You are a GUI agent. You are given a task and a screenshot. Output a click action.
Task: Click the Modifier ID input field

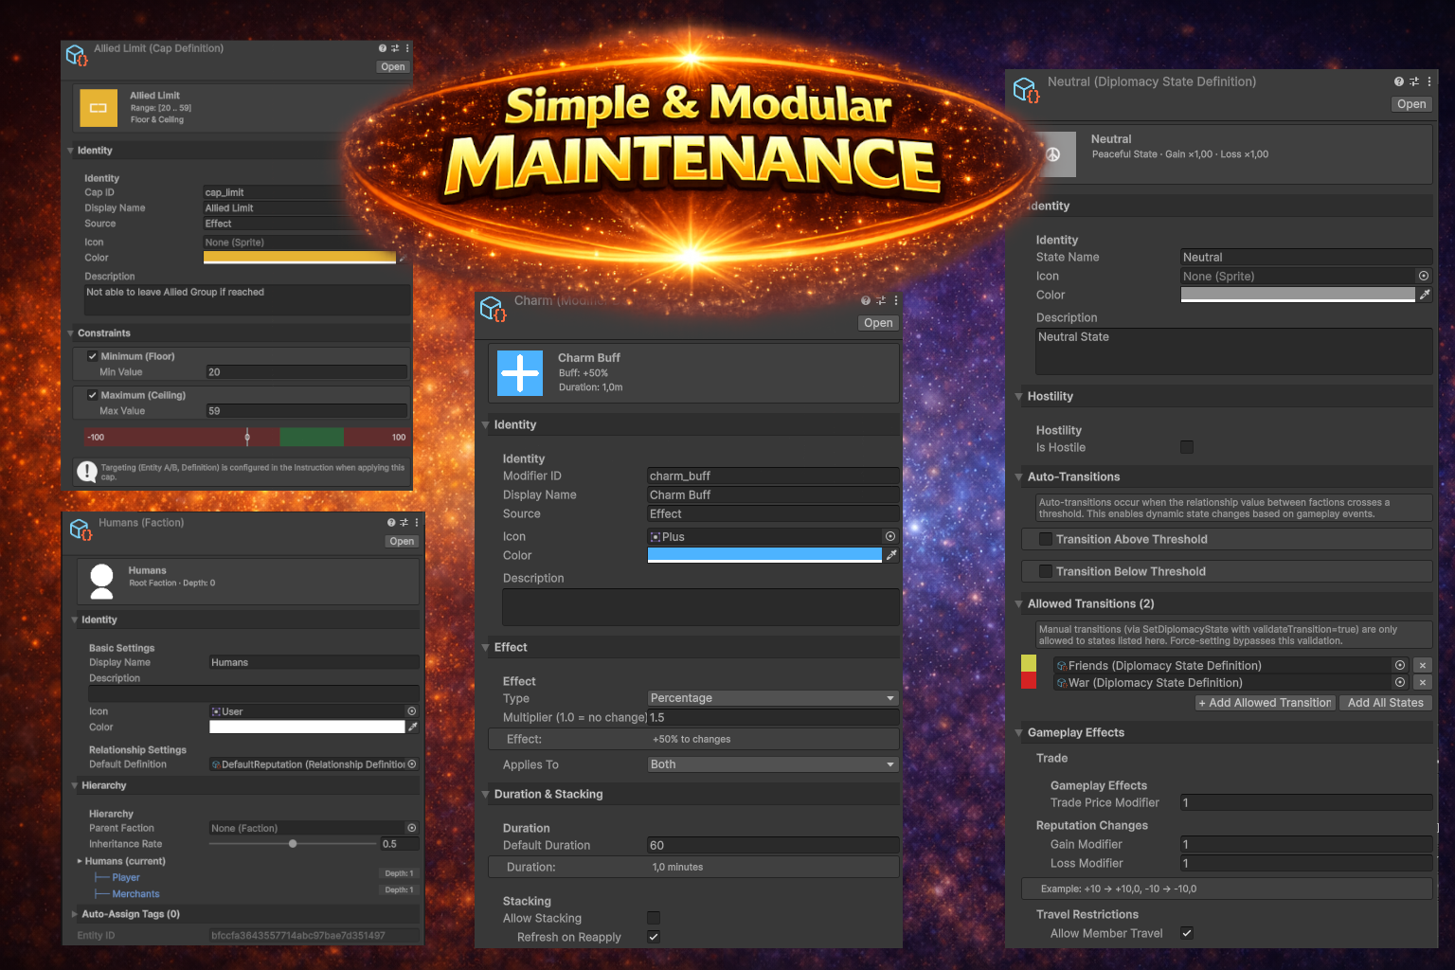(x=772, y=476)
